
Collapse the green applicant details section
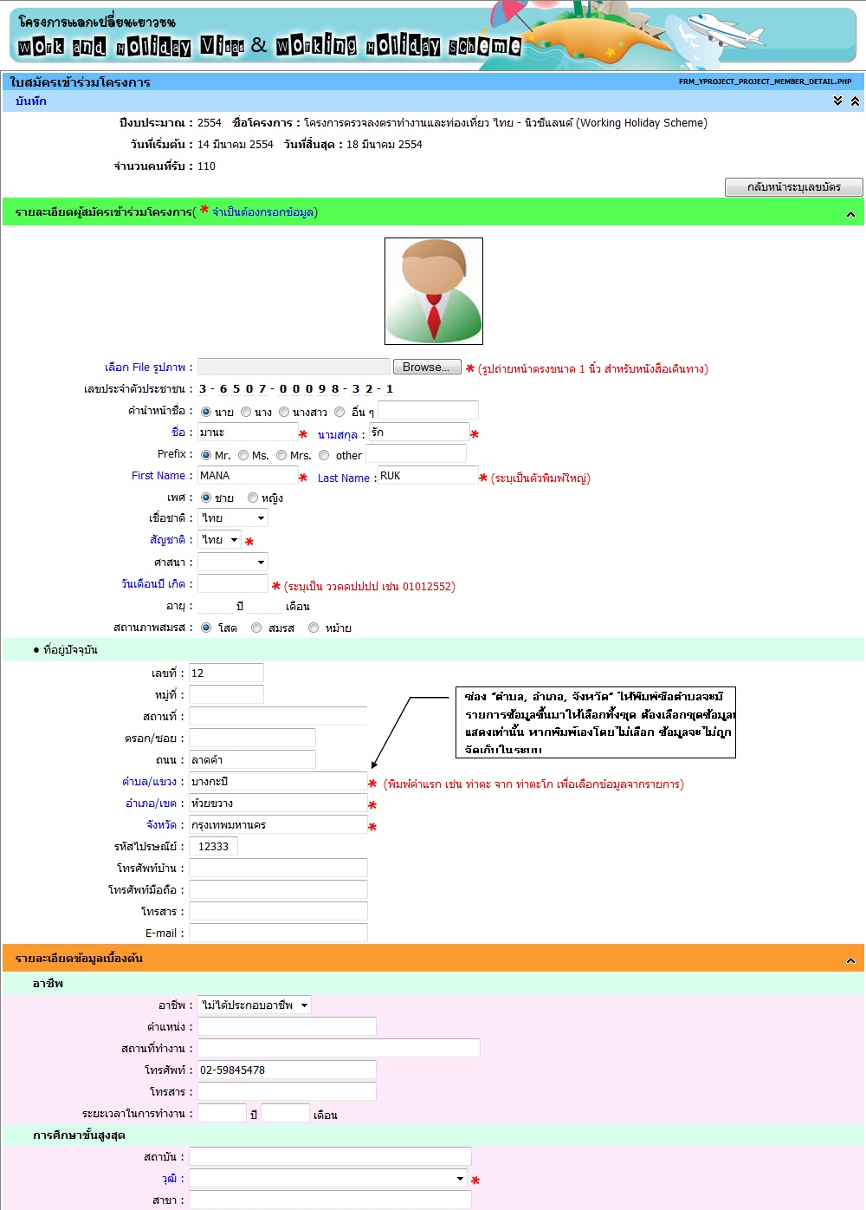pyautogui.click(x=850, y=214)
